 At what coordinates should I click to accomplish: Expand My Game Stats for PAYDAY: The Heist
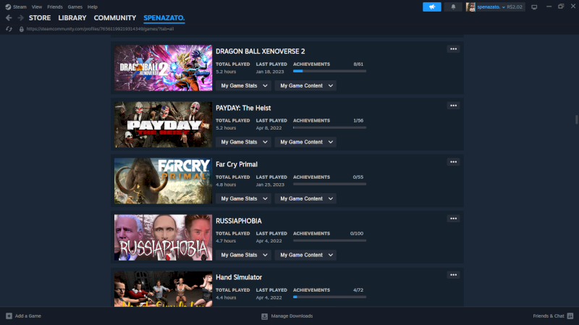click(x=243, y=142)
